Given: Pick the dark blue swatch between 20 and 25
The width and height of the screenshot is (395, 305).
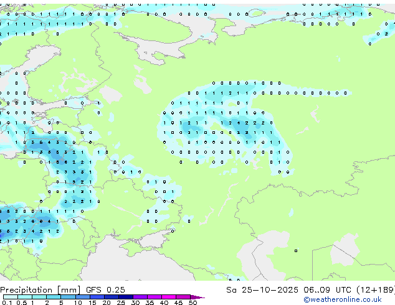Looking at the screenshot, I should pos(112,297).
